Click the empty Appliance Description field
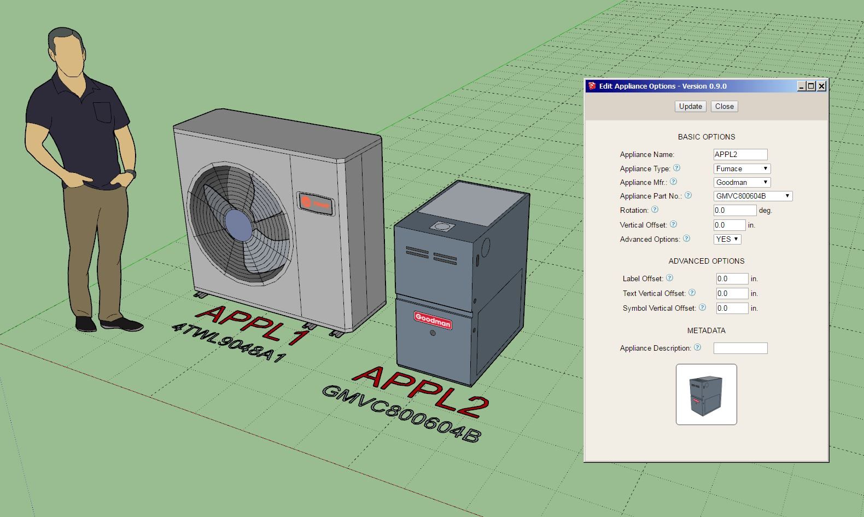Viewport: 864px width, 517px height. tap(740, 348)
